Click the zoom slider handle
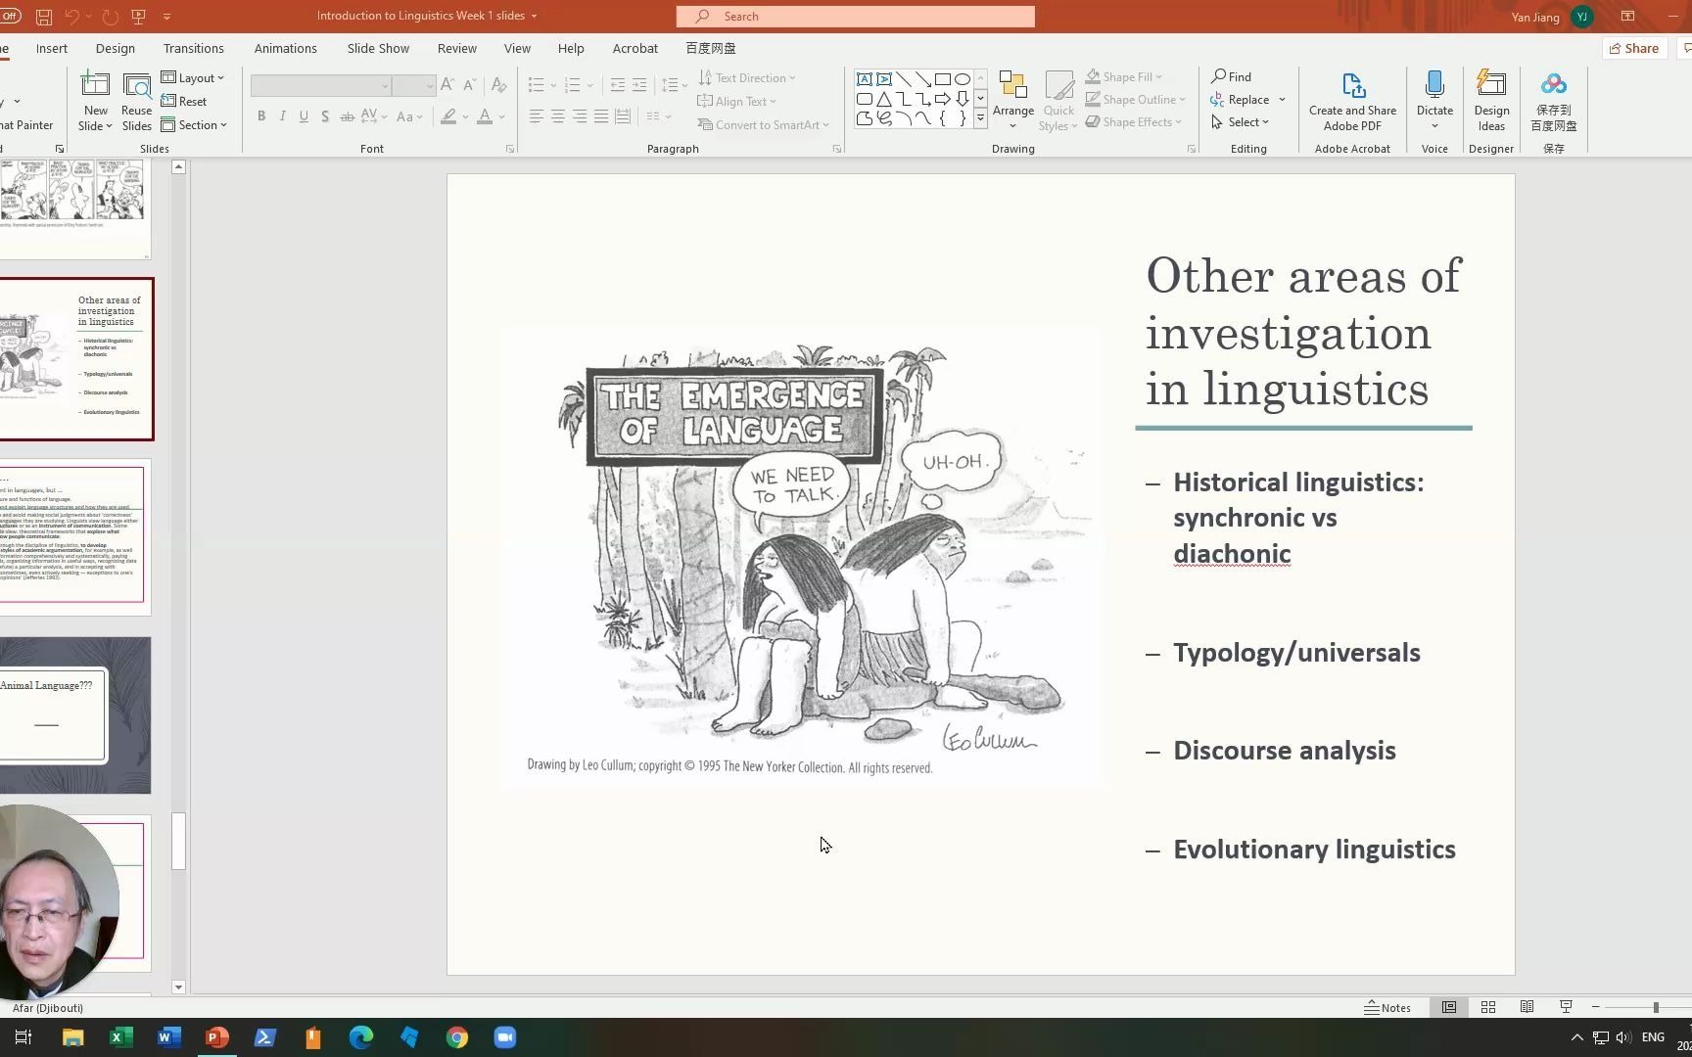This screenshot has height=1057, width=1692. pos(1656,1007)
